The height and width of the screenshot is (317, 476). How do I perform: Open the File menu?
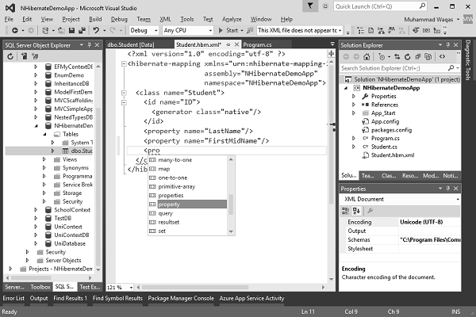tap(9, 19)
